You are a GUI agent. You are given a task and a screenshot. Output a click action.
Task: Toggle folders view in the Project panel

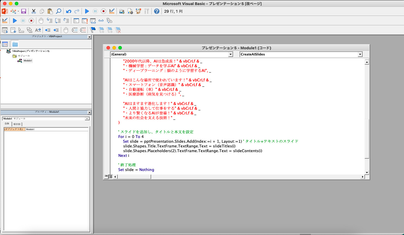pyautogui.click(x=15, y=44)
